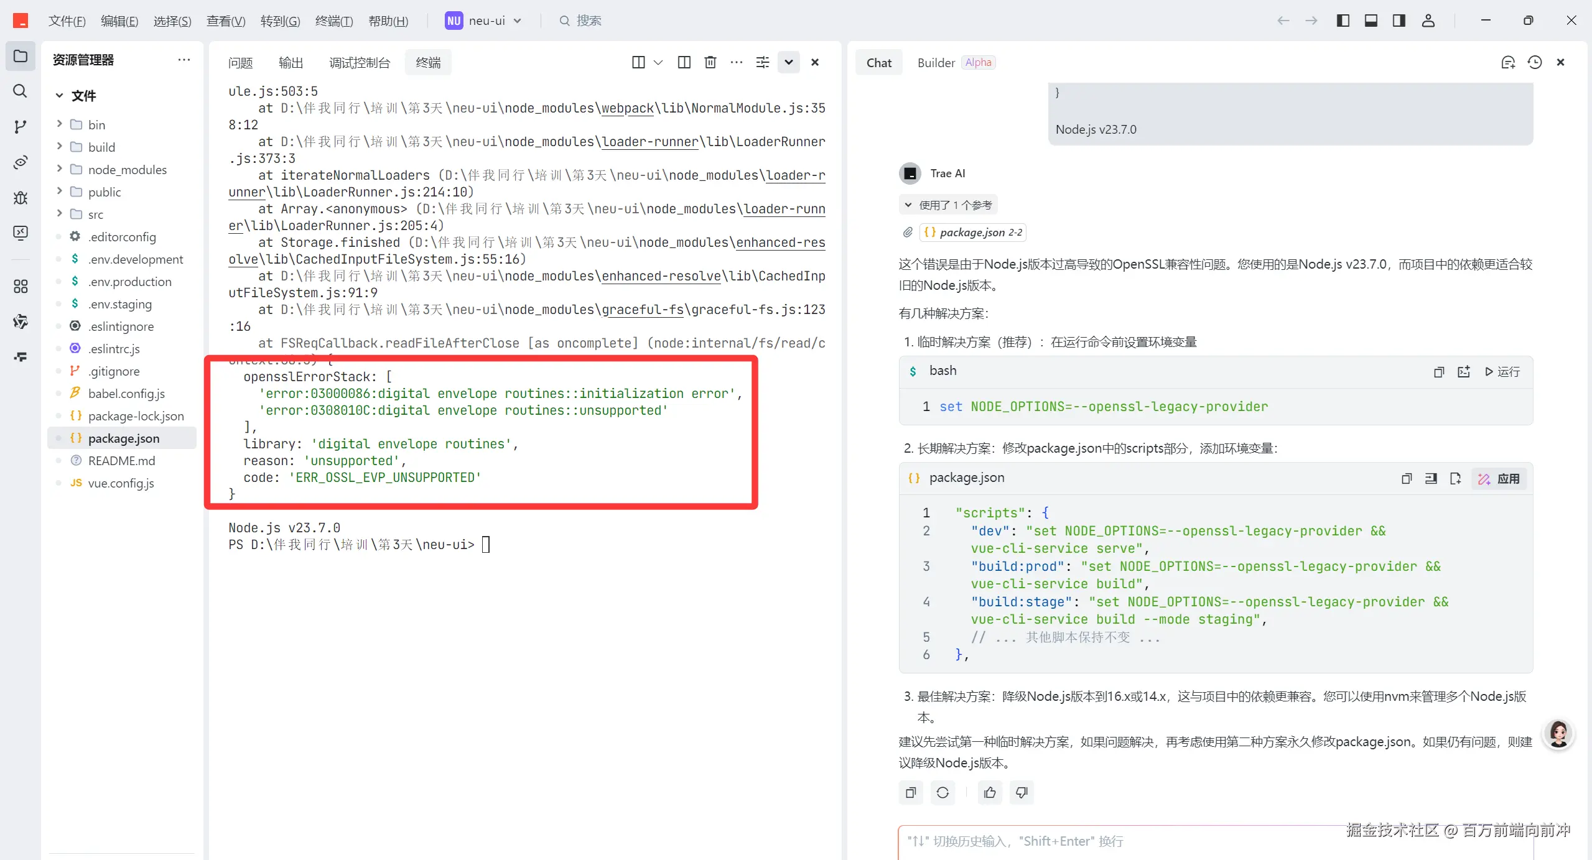Expand the node_modules folder

tap(127, 170)
